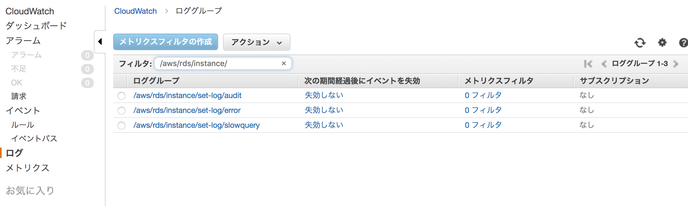
Task: Click the refresh icon
Action: pyautogui.click(x=640, y=43)
